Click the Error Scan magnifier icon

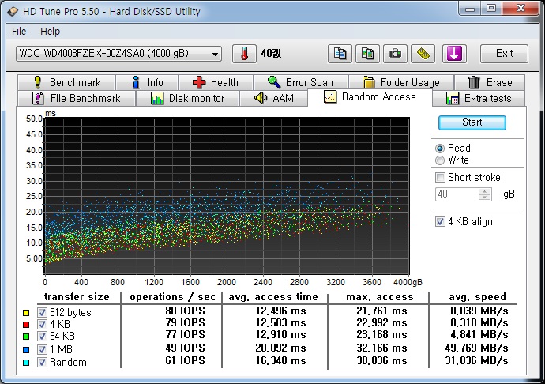(x=274, y=82)
